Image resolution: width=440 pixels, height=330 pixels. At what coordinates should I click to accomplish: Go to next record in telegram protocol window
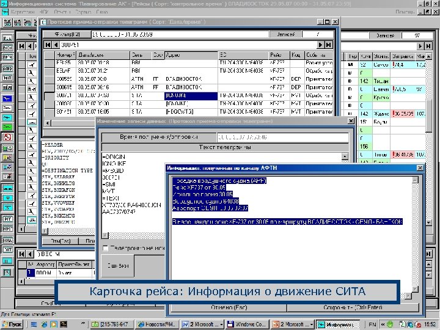[x=320, y=45]
